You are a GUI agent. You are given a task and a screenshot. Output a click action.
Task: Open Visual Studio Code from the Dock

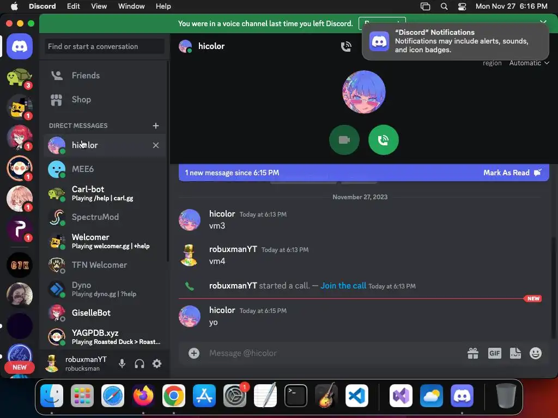point(356,396)
